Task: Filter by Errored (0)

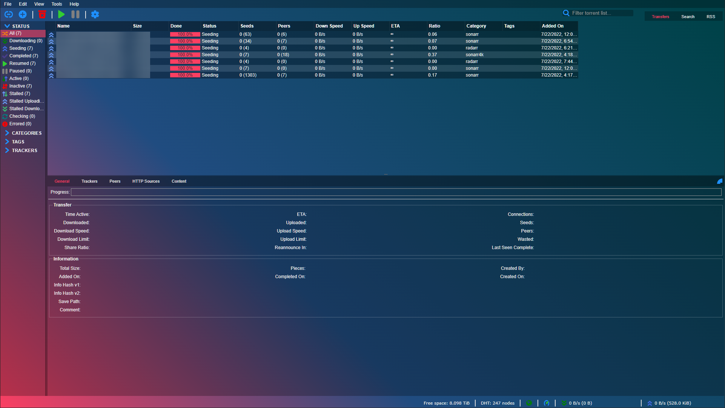Action: (23, 124)
